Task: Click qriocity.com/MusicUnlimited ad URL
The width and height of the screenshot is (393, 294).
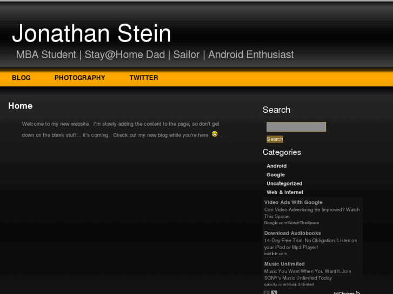Action: (289, 284)
